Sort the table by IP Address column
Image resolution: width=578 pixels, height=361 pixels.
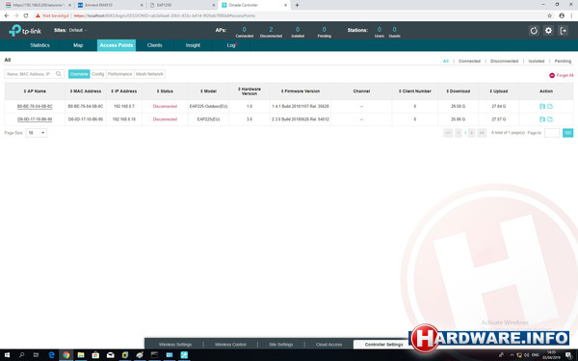point(124,91)
